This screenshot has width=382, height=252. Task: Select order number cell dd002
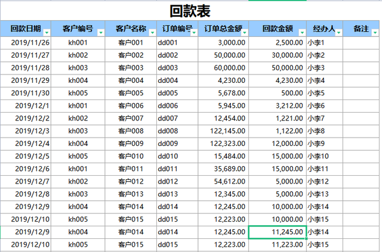click(177, 55)
